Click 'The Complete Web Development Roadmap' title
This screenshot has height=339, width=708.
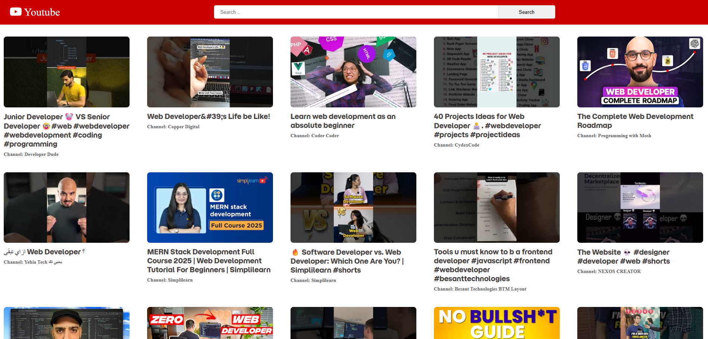(635, 121)
